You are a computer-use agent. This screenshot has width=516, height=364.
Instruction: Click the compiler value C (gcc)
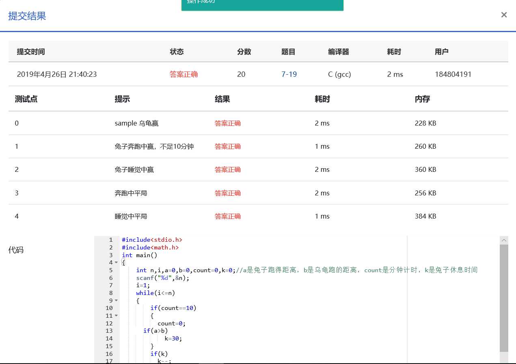(x=339, y=74)
